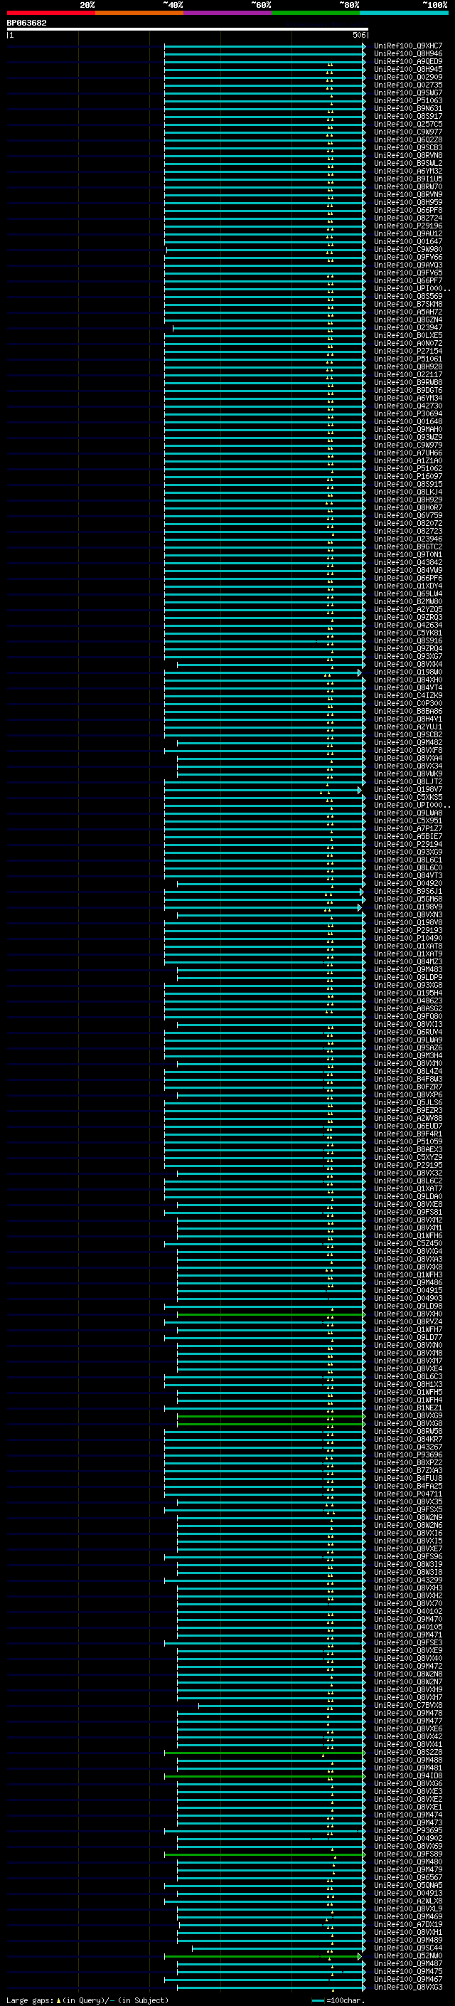Select text UniRef100_C5XKS5
The width and height of the screenshot is (455, 2006).
point(408,798)
